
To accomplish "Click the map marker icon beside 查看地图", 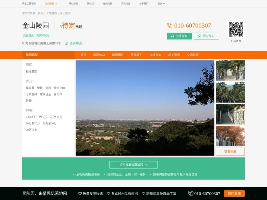I will pos(67,43).
